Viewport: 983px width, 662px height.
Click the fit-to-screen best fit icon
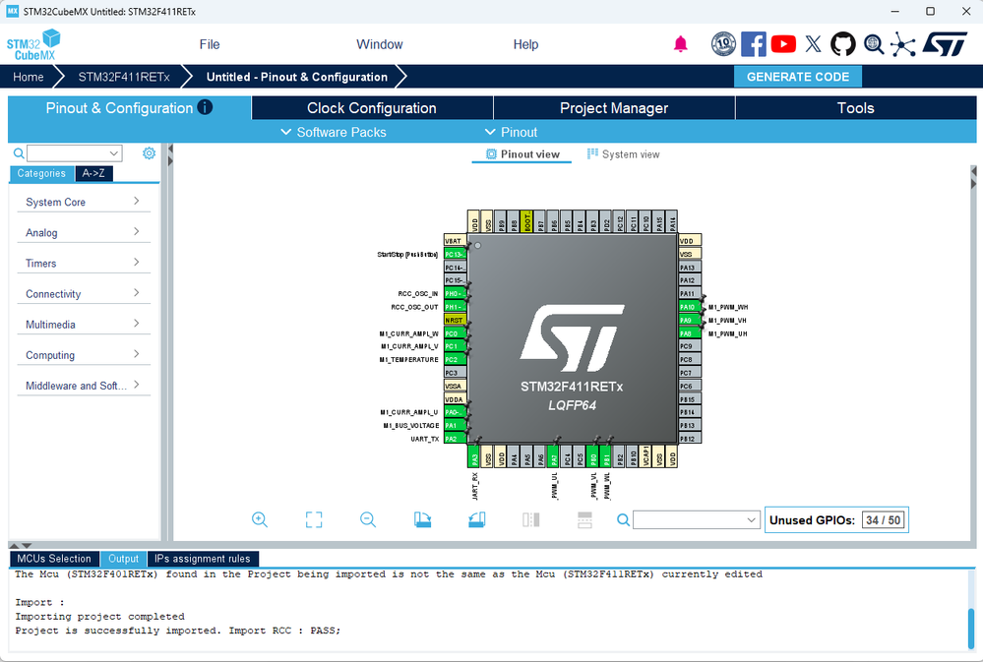coord(314,520)
